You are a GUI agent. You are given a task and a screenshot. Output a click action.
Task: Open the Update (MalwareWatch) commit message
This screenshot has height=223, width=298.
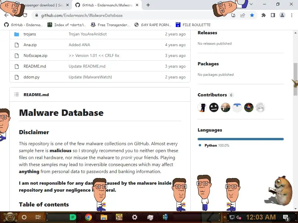(90, 77)
